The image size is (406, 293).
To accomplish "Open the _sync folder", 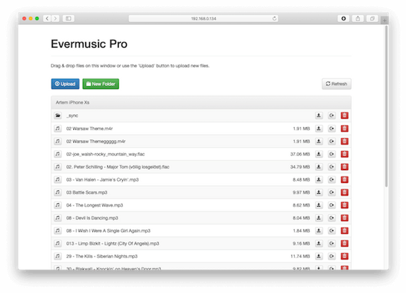I will [72, 116].
